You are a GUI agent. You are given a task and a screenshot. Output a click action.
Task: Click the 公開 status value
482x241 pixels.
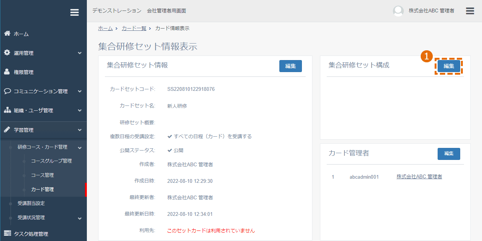[179, 150]
